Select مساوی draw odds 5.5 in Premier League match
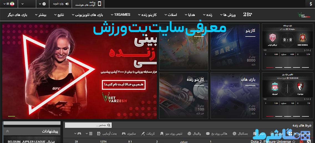315x143 pixels. coord(288,103)
